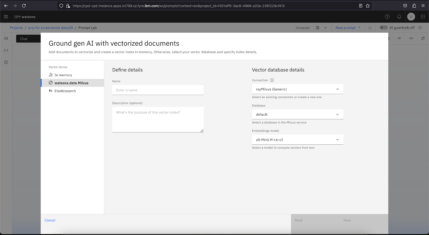Click the save prompt disk icon

(x=317, y=28)
